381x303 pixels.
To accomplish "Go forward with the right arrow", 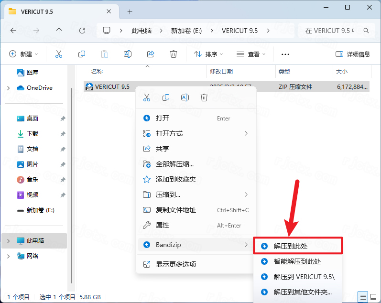I will click(x=36, y=31).
